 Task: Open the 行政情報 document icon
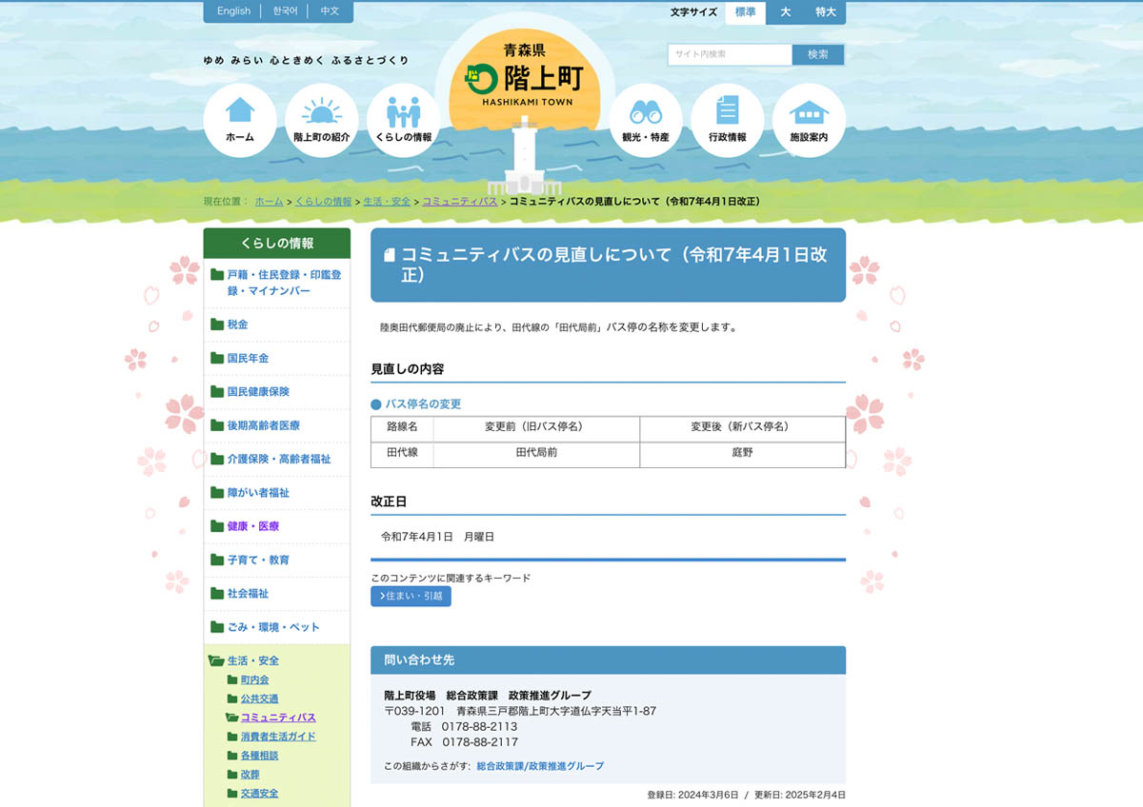click(728, 120)
